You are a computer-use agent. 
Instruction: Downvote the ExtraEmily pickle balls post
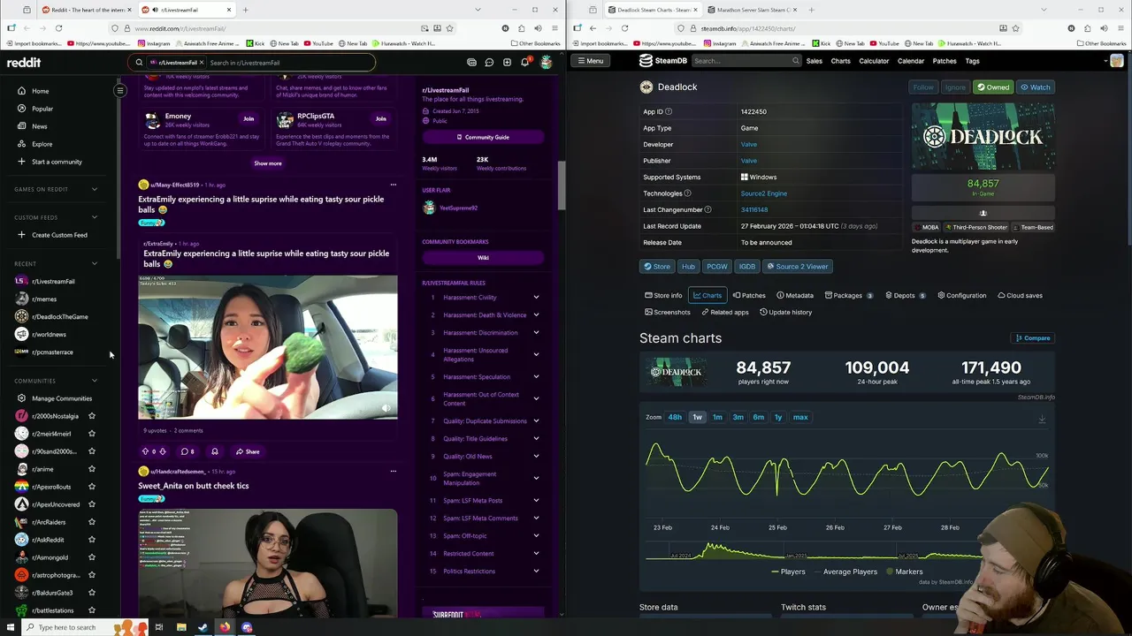click(162, 451)
